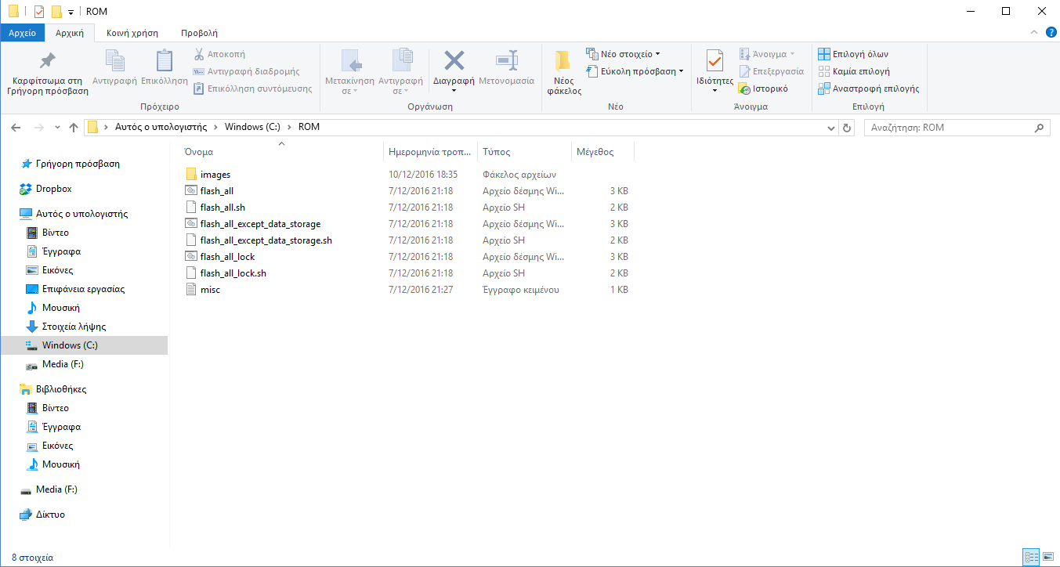Click the Ιστορικό history icon
The height and width of the screenshot is (567, 1060).
point(745,89)
